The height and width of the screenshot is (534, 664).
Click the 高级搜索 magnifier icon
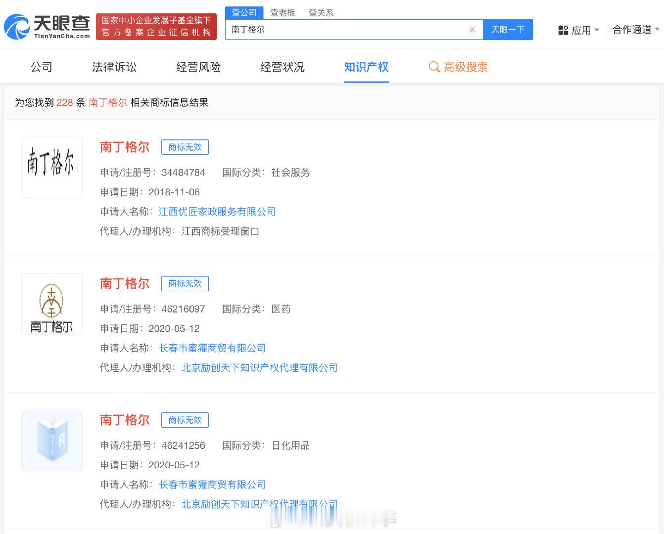click(434, 67)
